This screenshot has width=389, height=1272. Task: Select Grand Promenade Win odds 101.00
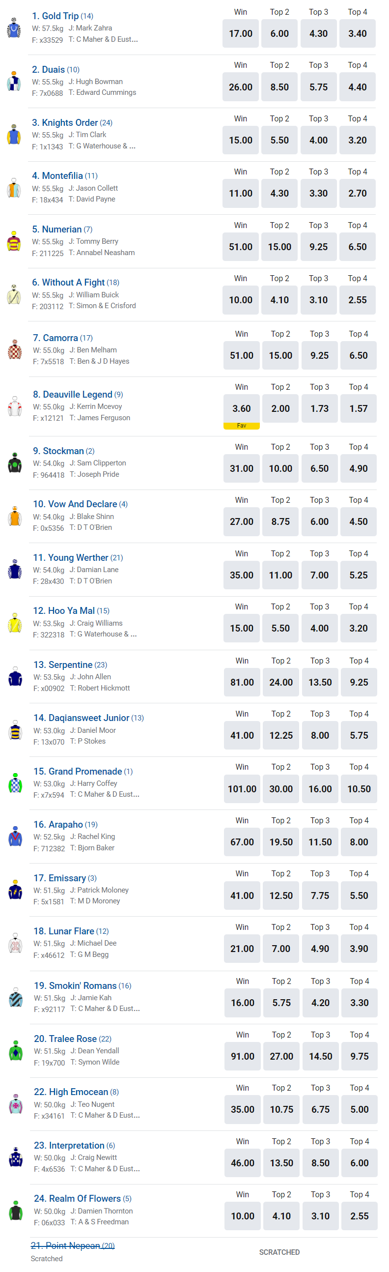242,789
